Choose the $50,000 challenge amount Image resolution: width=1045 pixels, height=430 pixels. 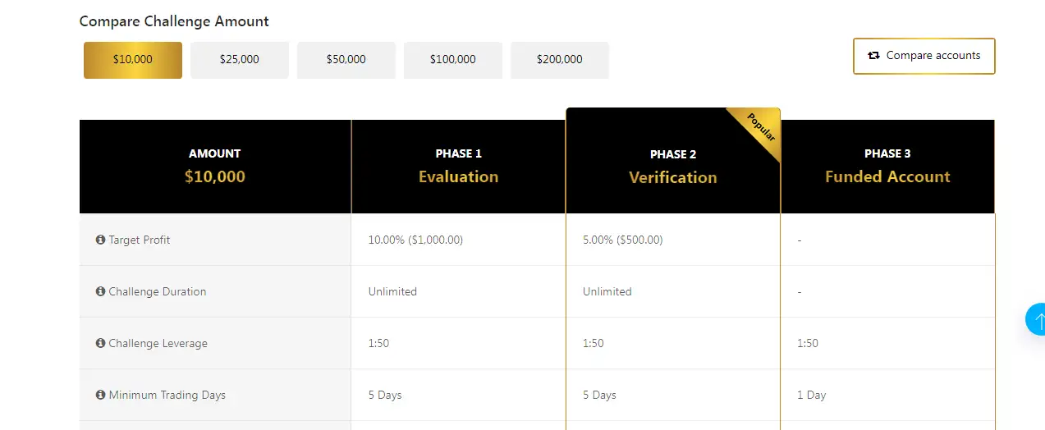tap(346, 60)
